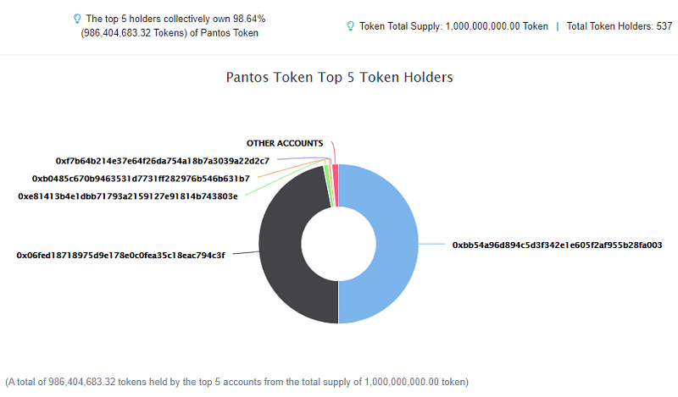The image size is (678, 397).
Task: Select the 0xe81413b4e1dbb71793 address label
Action: coord(128,196)
